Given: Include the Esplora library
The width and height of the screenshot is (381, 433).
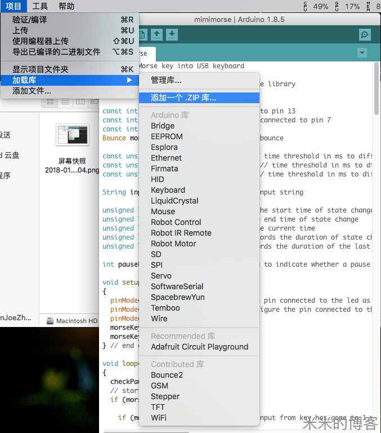Looking at the screenshot, I should 199,147.
